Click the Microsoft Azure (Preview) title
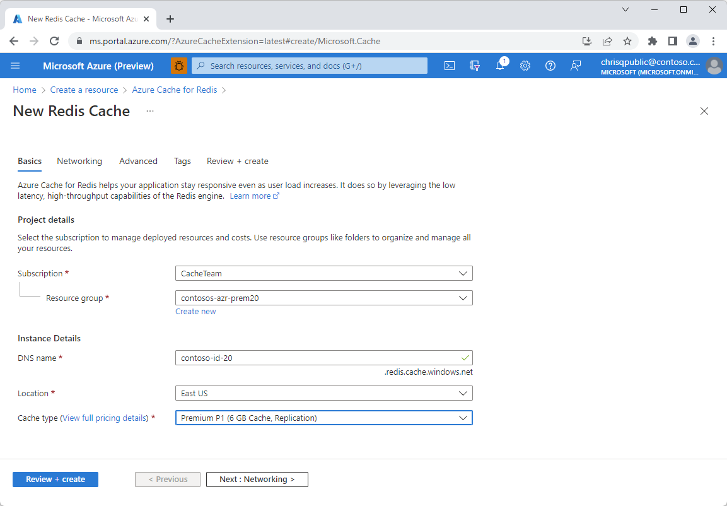Image resolution: width=727 pixels, height=506 pixels. pos(98,66)
